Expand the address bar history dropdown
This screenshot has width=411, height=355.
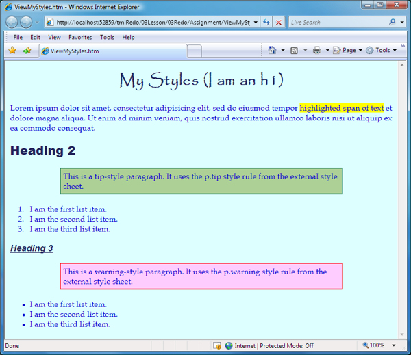point(256,23)
